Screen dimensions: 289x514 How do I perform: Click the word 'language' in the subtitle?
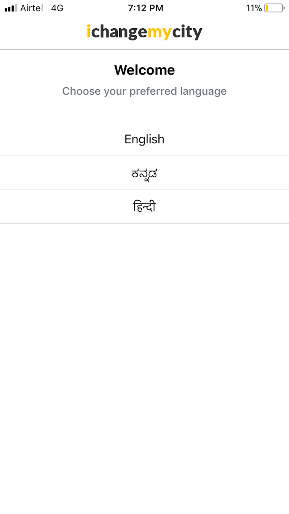pos(203,91)
